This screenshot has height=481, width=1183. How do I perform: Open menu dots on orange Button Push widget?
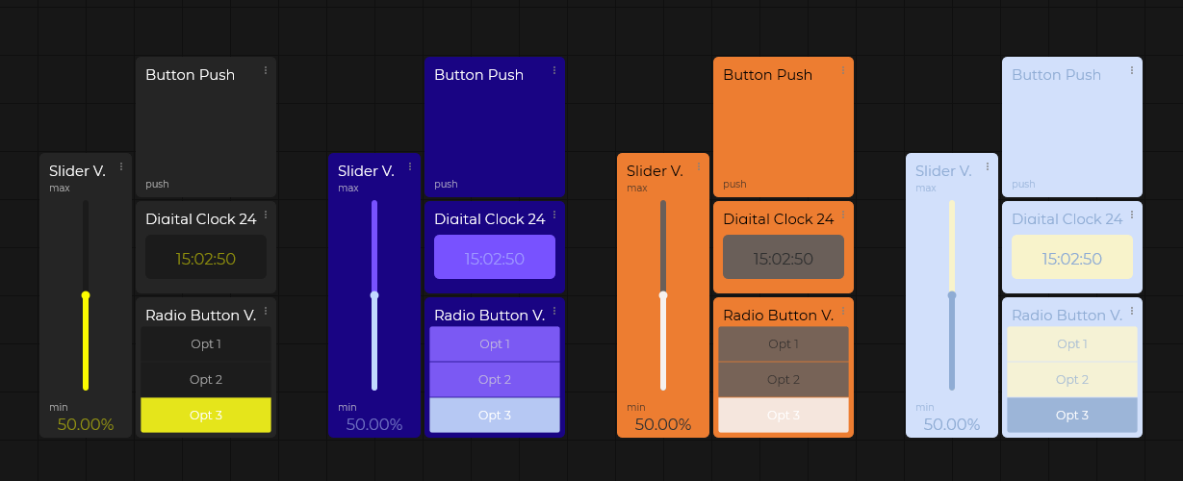[x=843, y=70]
